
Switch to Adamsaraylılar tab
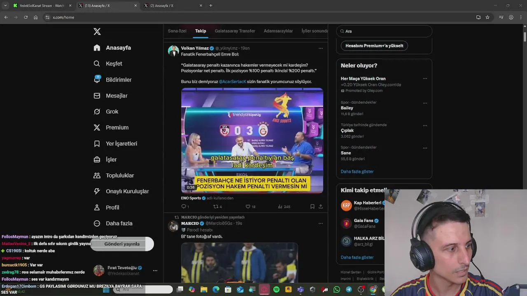coord(278,31)
